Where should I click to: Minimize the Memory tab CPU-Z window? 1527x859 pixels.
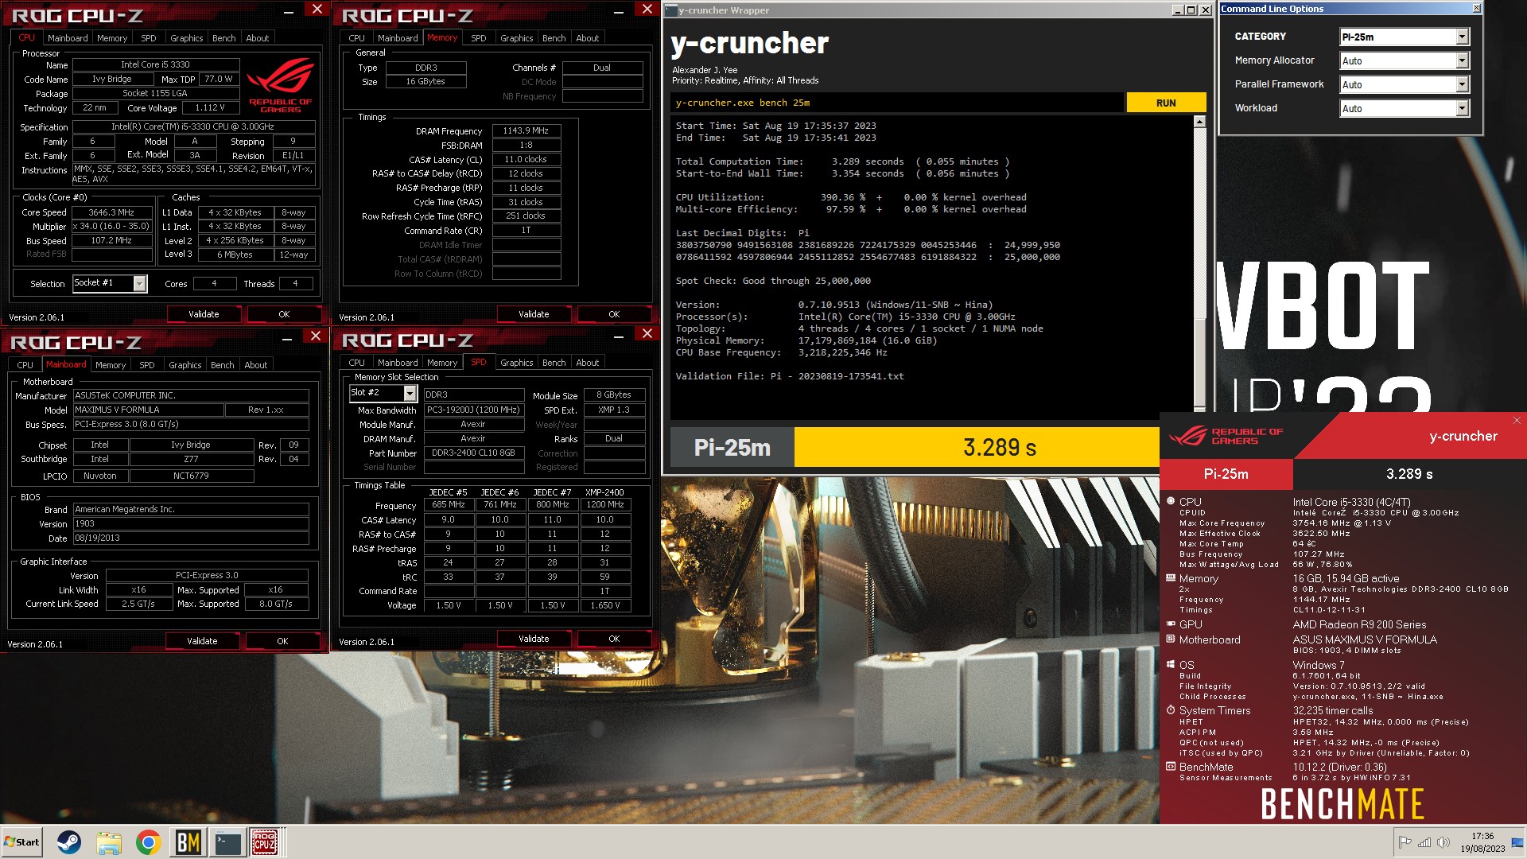tap(618, 12)
